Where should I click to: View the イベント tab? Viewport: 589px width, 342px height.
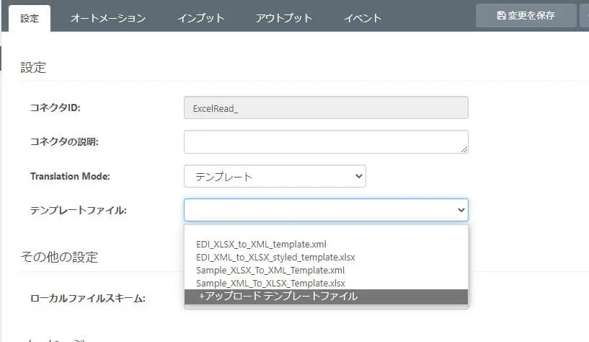point(363,18)
